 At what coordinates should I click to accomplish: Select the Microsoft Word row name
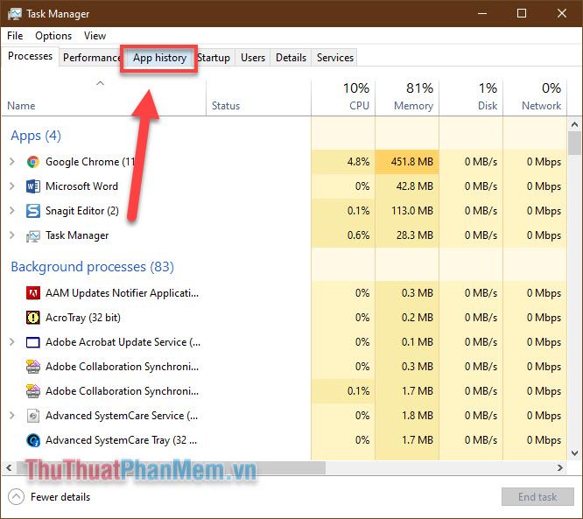coord(81,186)
